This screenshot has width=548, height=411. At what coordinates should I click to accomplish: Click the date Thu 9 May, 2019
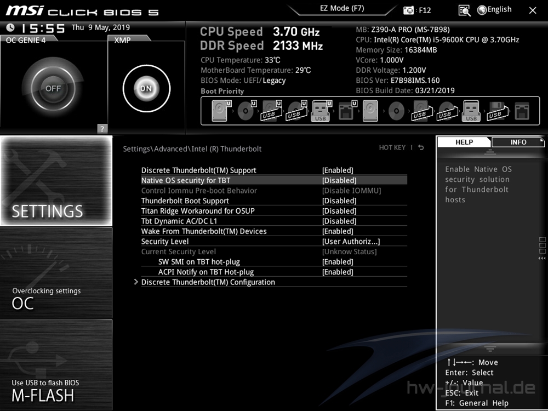coord(101,27)
